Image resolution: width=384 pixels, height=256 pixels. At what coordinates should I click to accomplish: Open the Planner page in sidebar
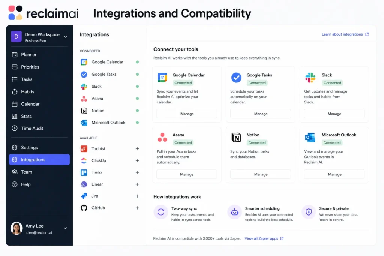[39, 55]
